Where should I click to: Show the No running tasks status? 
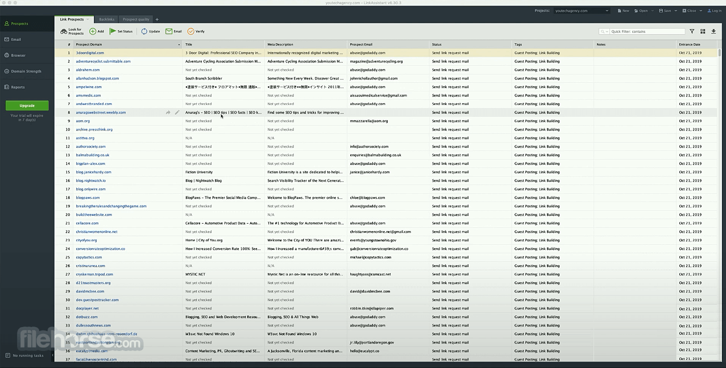pos(24,356)
